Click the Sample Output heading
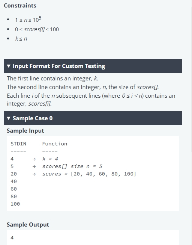The width and height of the screenshot is (192, 245). [28, 225]
